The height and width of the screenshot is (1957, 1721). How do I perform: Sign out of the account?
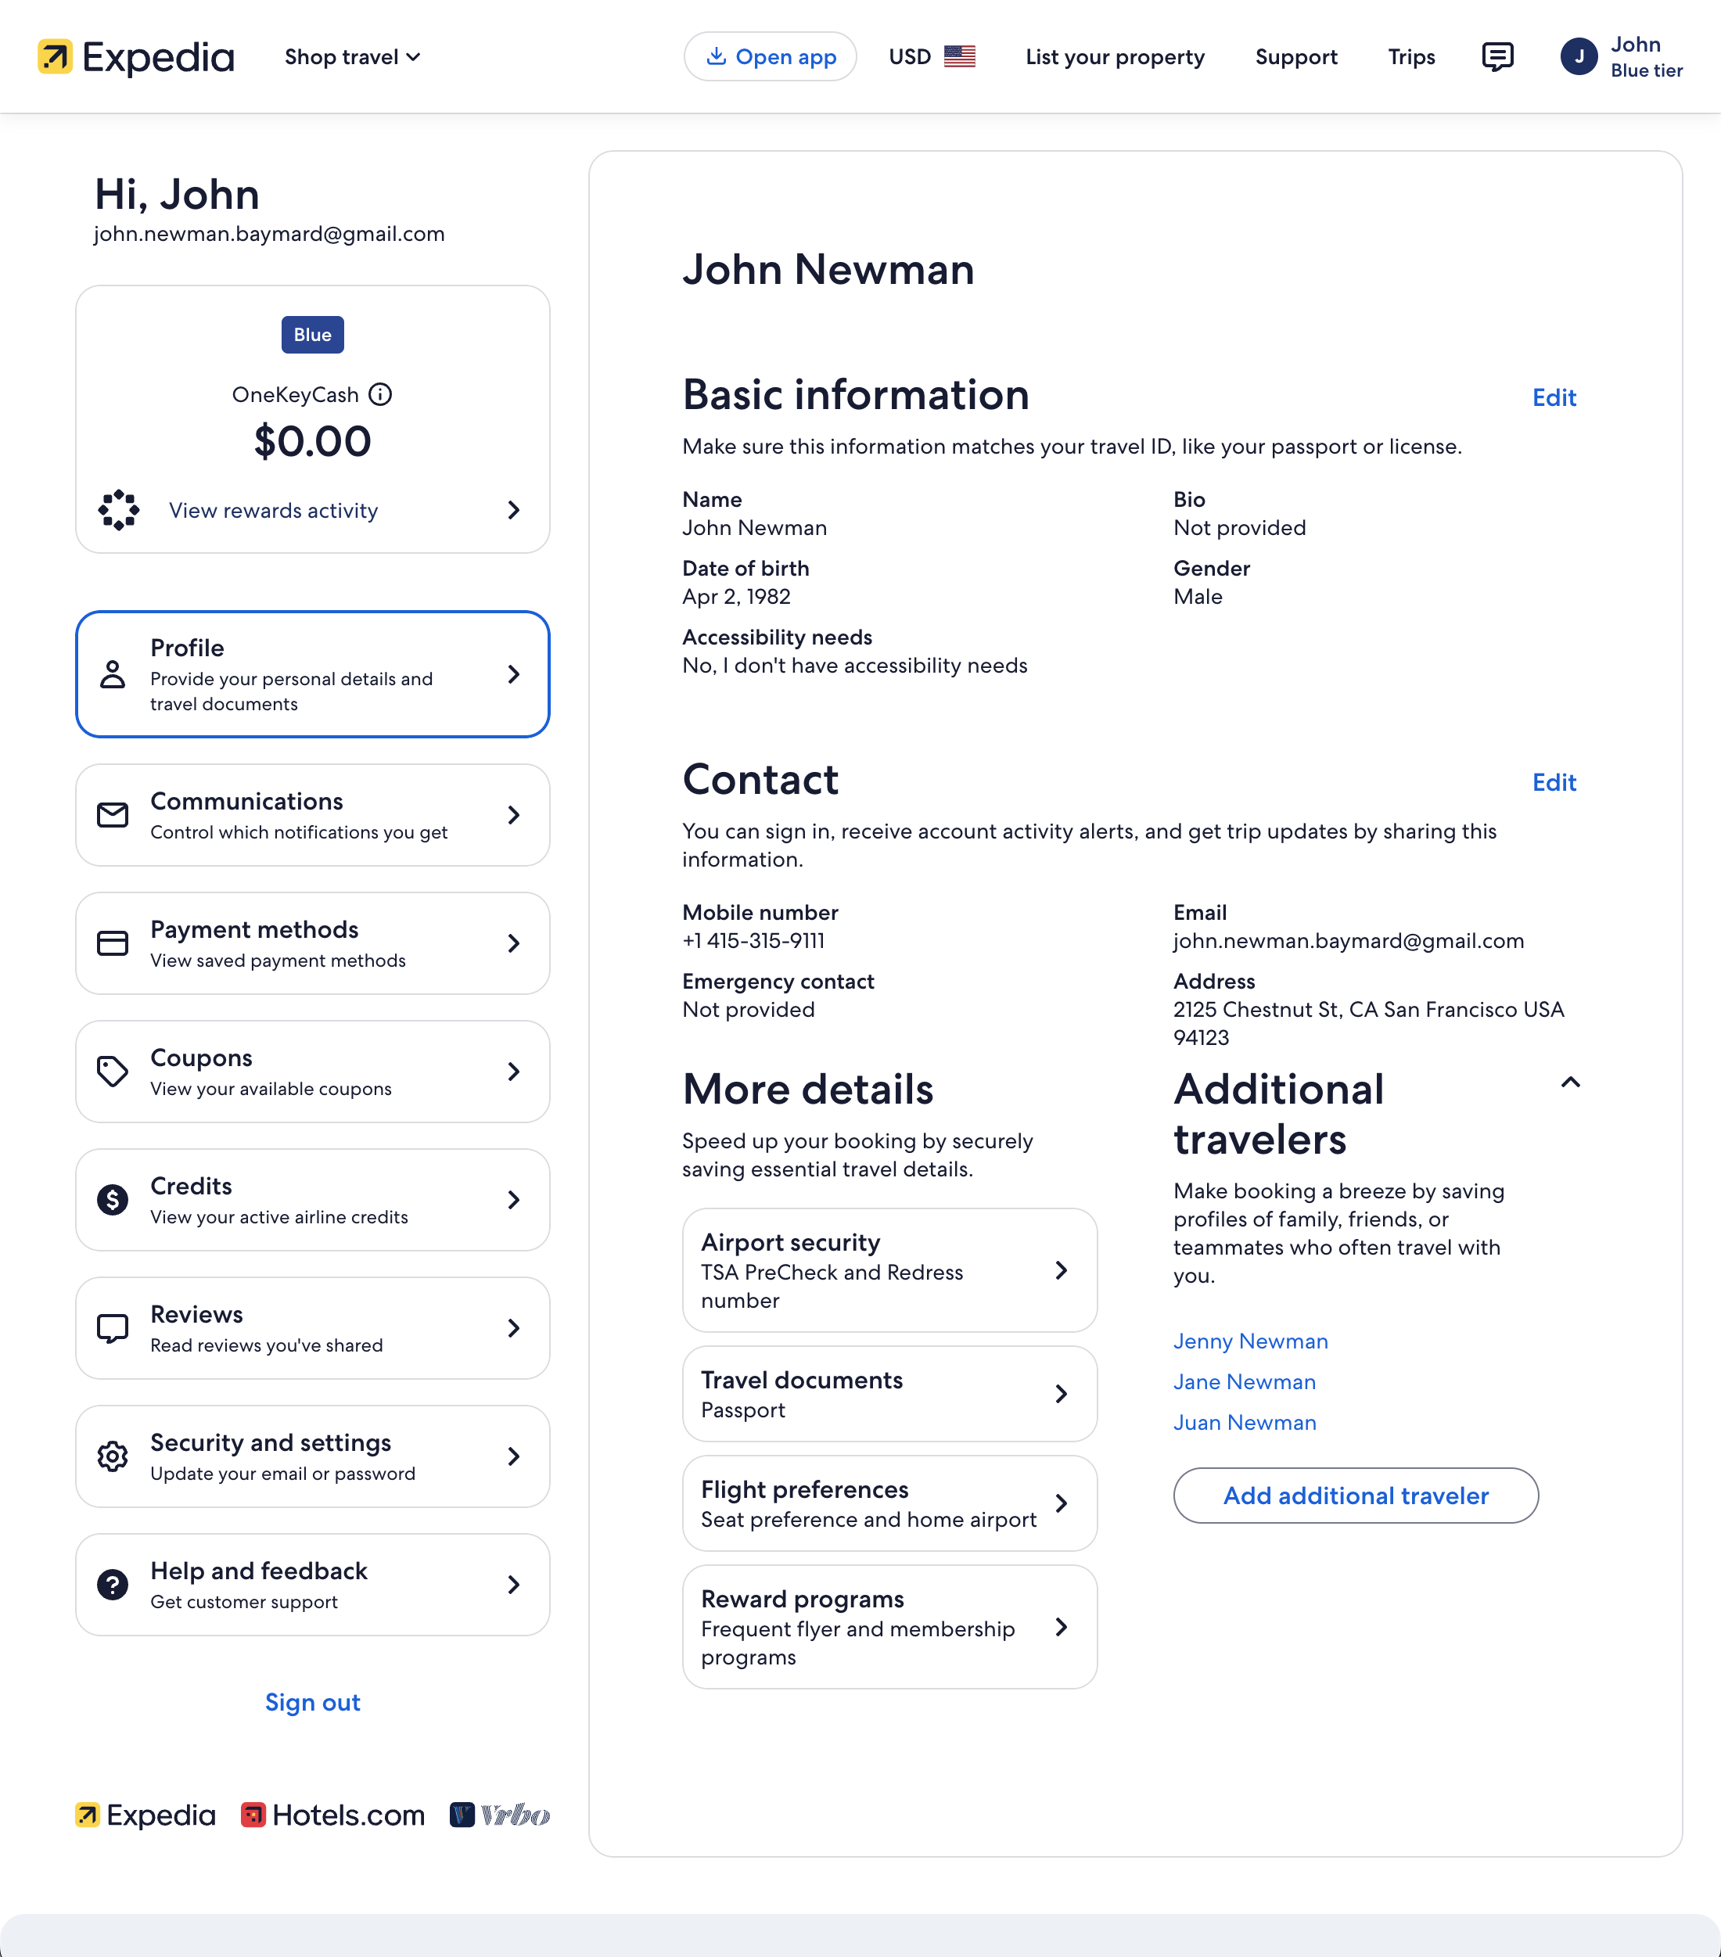(x=312, y=1702)
